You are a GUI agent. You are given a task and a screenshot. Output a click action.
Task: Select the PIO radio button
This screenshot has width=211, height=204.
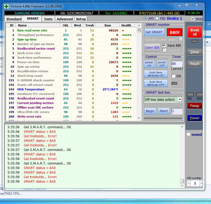tap(157, 18)
